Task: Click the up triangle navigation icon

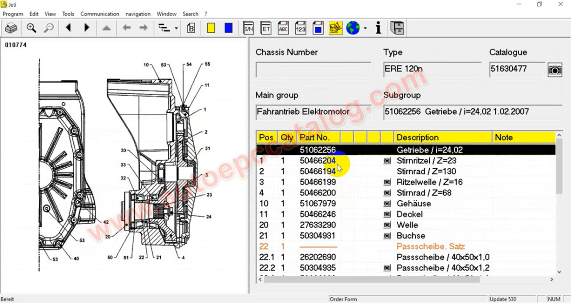Action: (x=106, y=28)
